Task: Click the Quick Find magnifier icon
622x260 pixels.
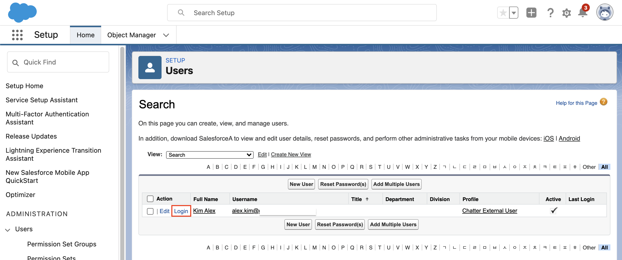Action: (x=16, y=63)
